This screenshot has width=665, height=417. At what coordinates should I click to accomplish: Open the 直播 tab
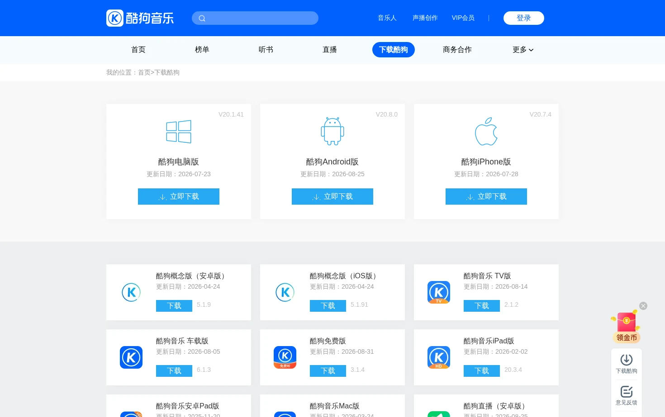(x=330, y=50)
